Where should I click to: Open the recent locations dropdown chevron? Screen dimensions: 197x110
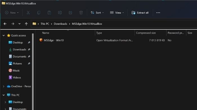pos(19,24)
